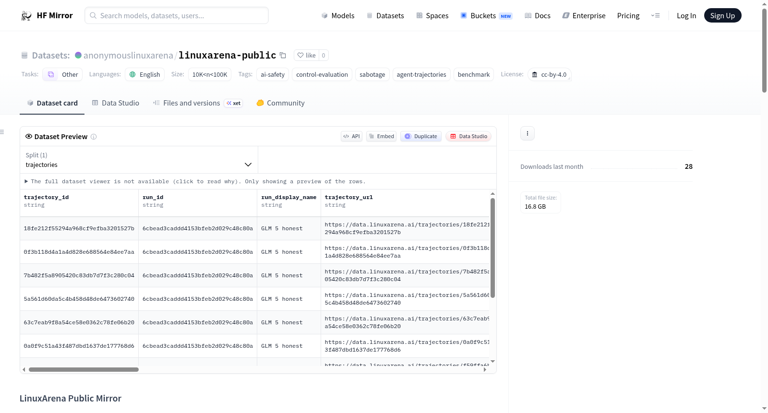Click the like count showing 0
The height and width of the screenshot is (413, 768).
coord(324,55)
